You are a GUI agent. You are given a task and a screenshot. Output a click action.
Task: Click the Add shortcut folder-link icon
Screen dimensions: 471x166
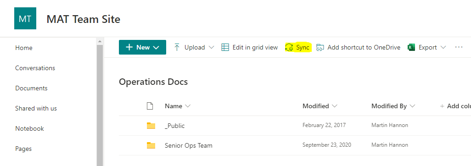(320, 47)
